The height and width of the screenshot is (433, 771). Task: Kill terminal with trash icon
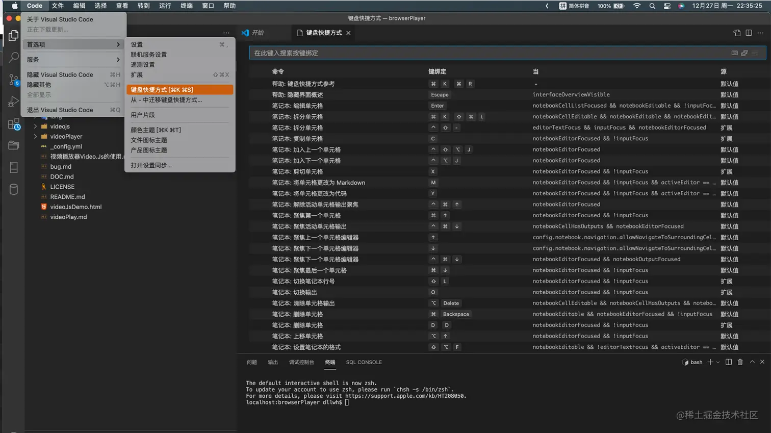[740, 362]
